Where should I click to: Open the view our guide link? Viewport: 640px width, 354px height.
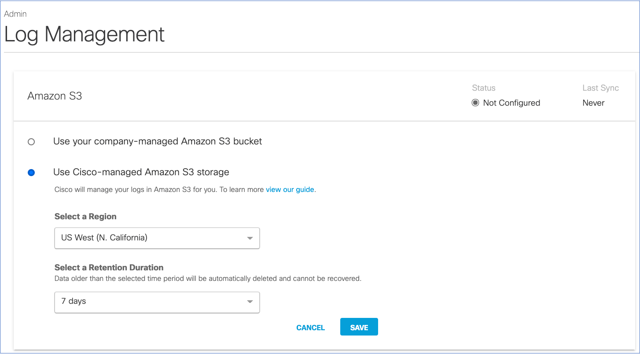[290, 189]
